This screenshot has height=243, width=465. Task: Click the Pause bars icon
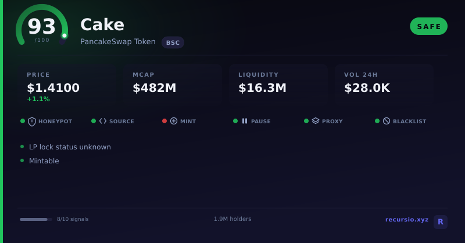pyautogui.click(x=245, y=121)
